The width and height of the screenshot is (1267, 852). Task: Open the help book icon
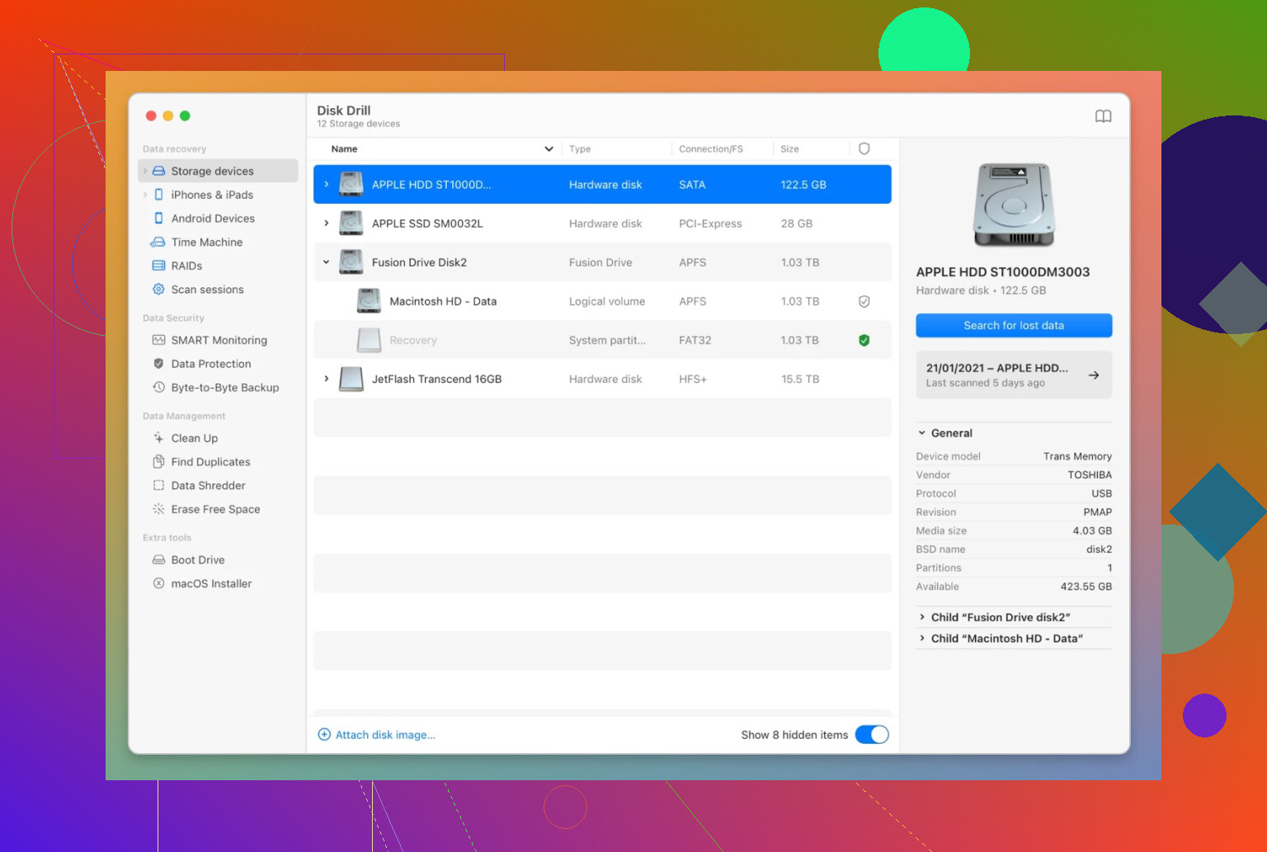point(1103,116)
